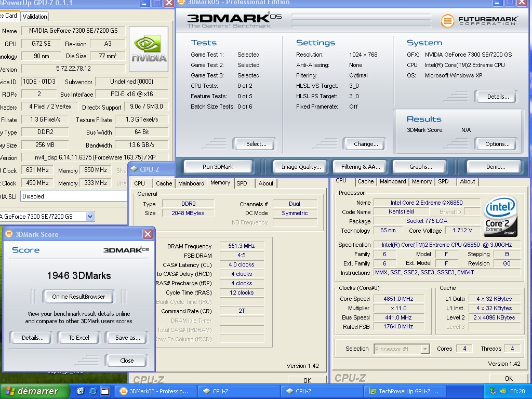
Task: Open the NVIDIA SLI Disabled field
Action: click(x=74, y=196)
